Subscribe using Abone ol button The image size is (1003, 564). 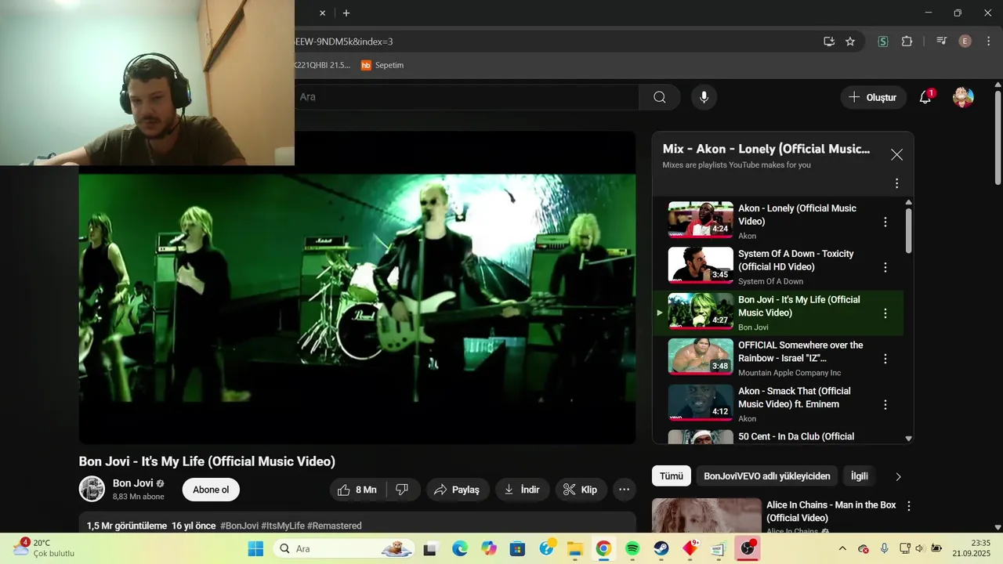[x=211, y=490]
